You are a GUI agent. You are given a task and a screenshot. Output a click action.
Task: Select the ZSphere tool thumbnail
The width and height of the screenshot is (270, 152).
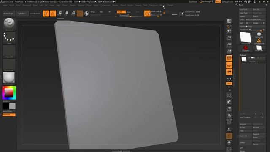pos(246,49)
